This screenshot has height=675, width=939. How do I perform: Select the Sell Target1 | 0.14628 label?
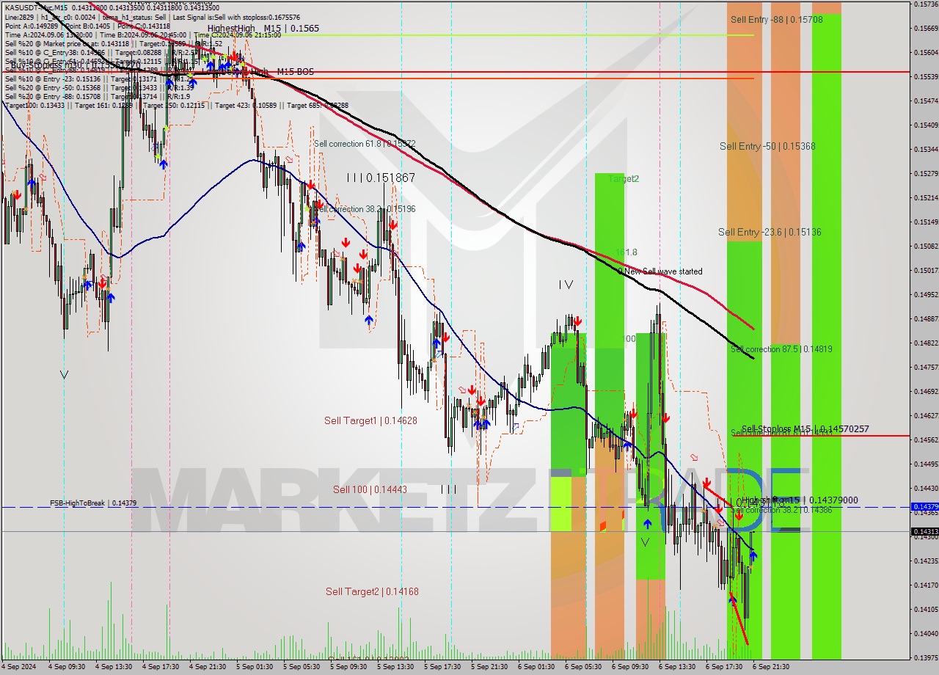pos(370,420)
